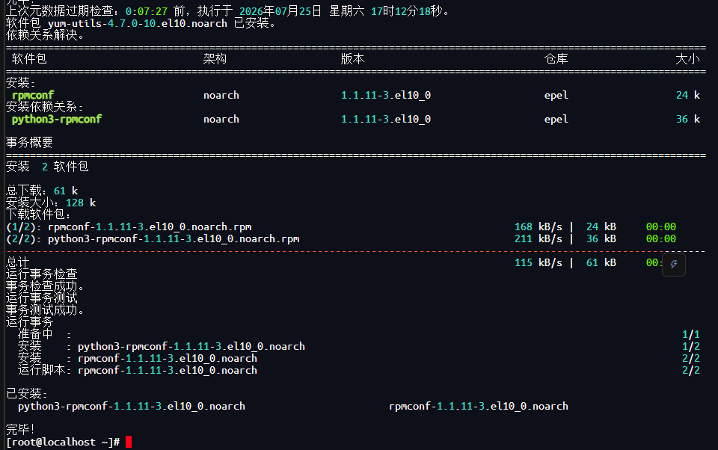Click version 1.1.11-3.el10_0 in python3-rpmconf table row
Image resolution: width=718 pixels, height=450 pixels.
tap(386, 119)
